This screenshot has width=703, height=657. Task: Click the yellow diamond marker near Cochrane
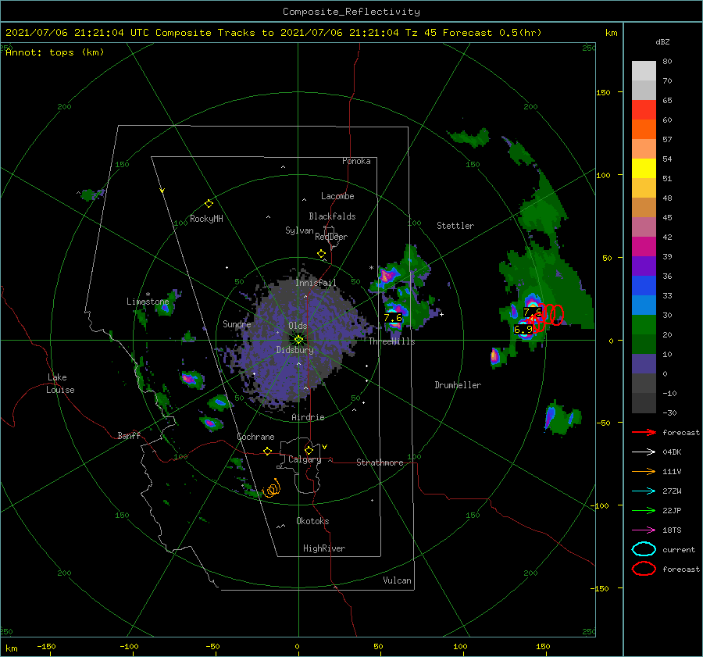(267, 451)
